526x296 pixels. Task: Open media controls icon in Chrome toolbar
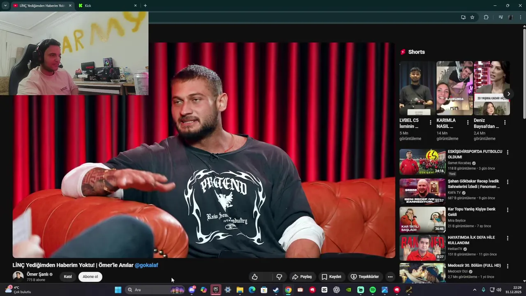(x=501, y=17)
